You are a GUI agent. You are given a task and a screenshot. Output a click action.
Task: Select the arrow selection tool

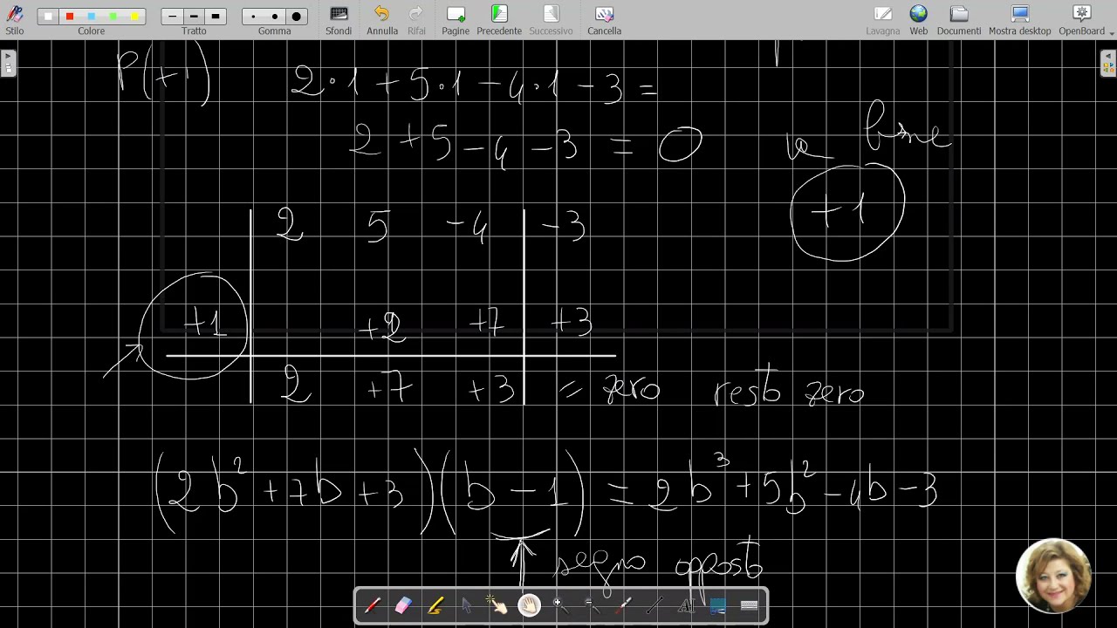[x=467, y=605]
